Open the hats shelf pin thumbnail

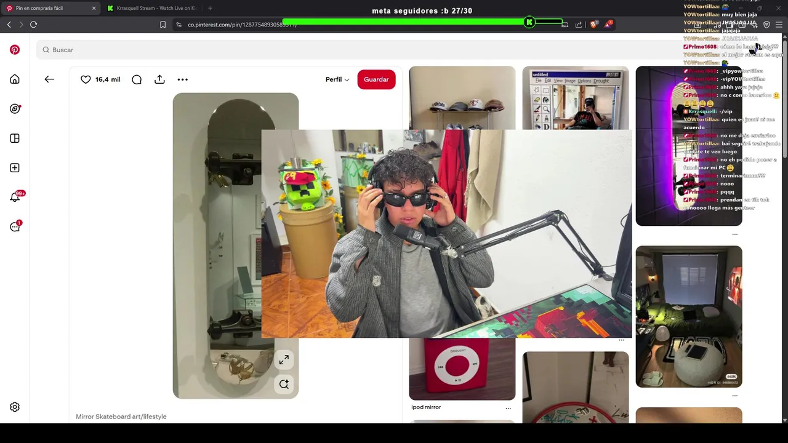point(462,98)
